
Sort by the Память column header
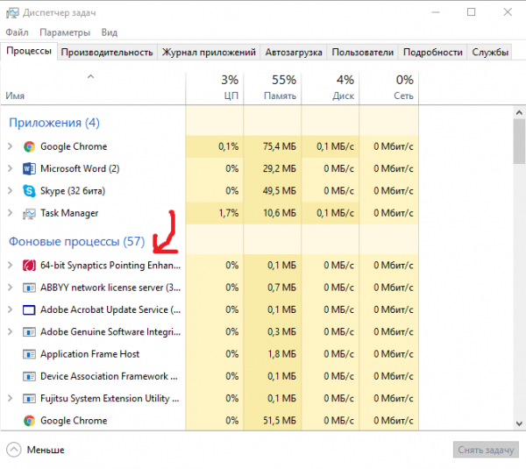tap(273, 89)
